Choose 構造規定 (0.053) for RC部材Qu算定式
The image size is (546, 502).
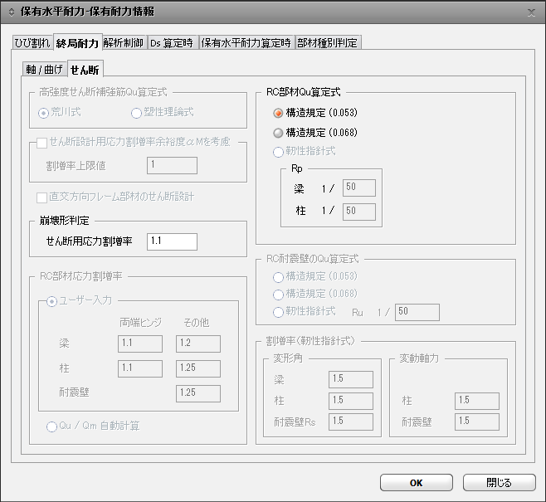pos(278,113)
